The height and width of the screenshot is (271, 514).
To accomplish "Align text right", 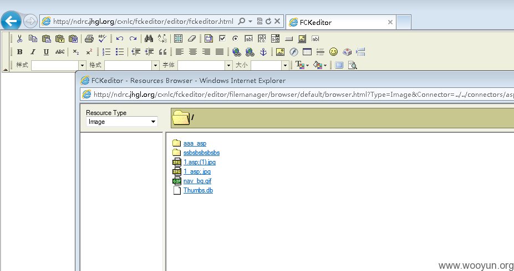I will click(x=206, y=51).
